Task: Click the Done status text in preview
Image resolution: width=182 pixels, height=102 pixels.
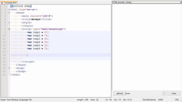Action: tap(127, 93)
